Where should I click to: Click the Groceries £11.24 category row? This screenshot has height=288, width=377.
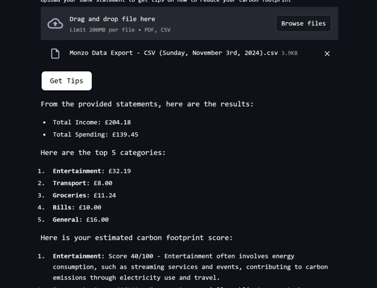(x=84, y=196)
